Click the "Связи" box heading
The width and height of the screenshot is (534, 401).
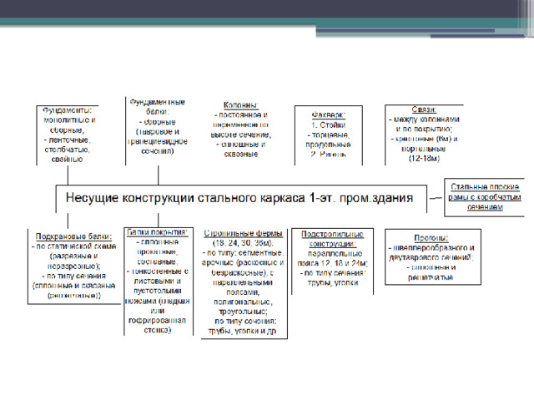tap(425, 109)
